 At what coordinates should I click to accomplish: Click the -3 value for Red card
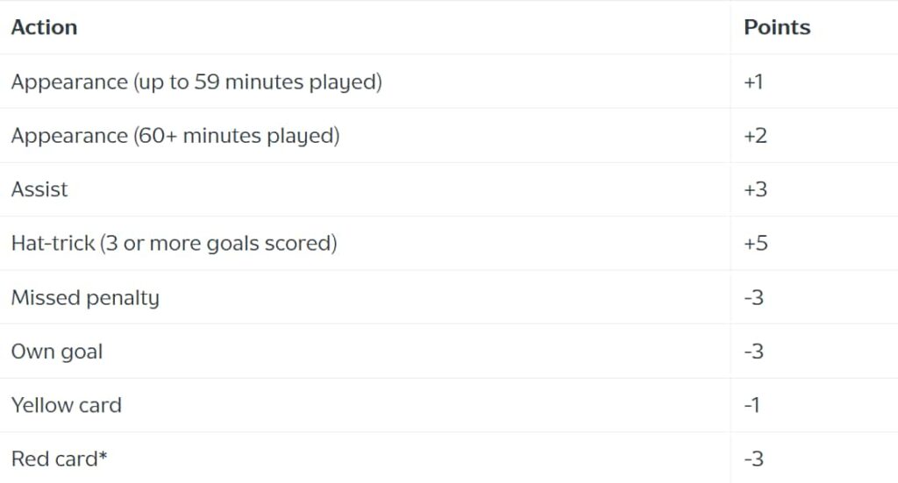pos(753,459)
